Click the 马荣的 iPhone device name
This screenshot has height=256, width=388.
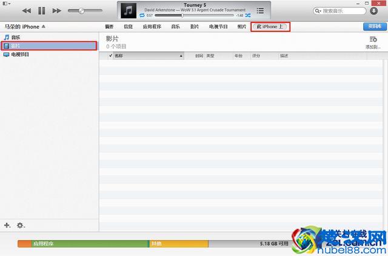(x=22, y=27)
